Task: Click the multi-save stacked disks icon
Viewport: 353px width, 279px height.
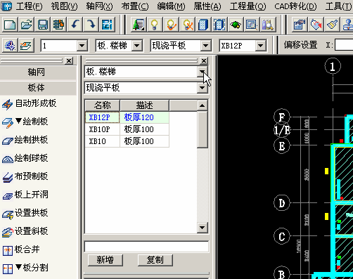Action: (x=58, y=25)
